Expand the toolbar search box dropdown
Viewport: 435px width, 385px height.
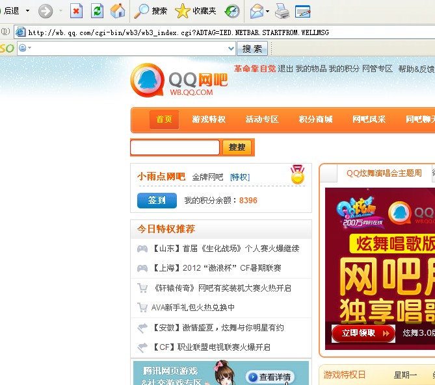[x=231, y=49]
